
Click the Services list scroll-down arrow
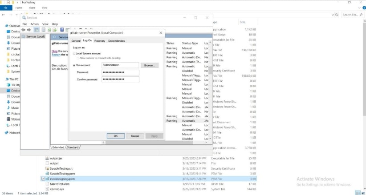click(210, 139)
